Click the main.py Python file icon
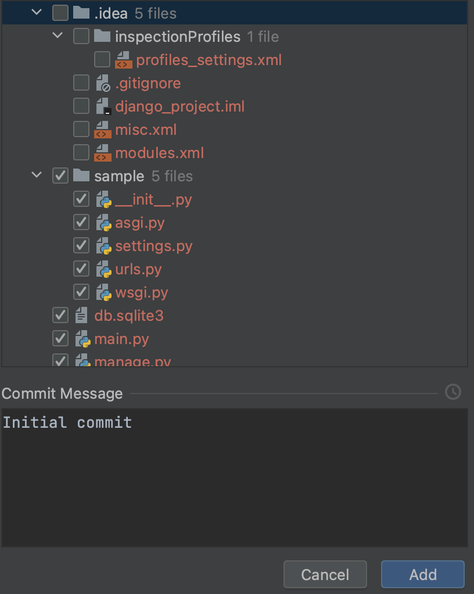The image size is (474, 594). click(x=82, y=339)
